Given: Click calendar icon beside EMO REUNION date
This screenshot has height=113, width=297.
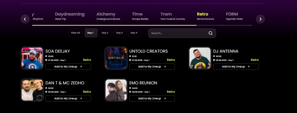Looking at the screenshot, I should pos(130,92).
